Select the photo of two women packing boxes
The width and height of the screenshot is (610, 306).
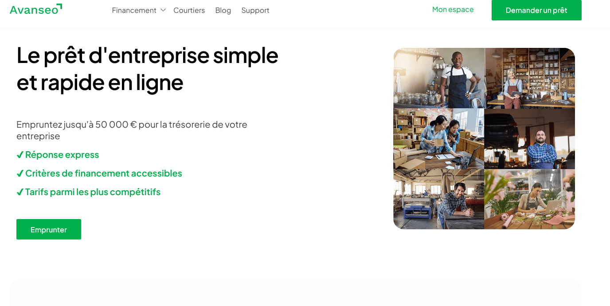(439, 138)
